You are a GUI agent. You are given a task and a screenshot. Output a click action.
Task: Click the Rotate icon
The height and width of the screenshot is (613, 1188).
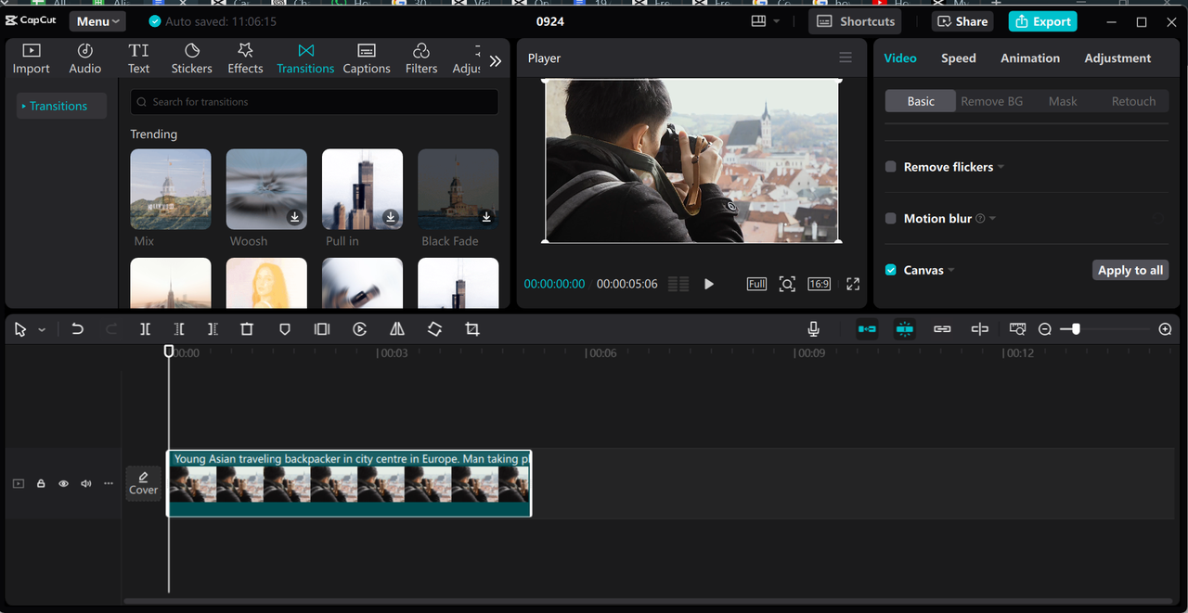(434, 329)
